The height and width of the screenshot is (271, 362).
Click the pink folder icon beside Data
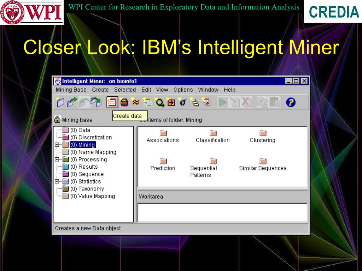(x=65, y=130)
